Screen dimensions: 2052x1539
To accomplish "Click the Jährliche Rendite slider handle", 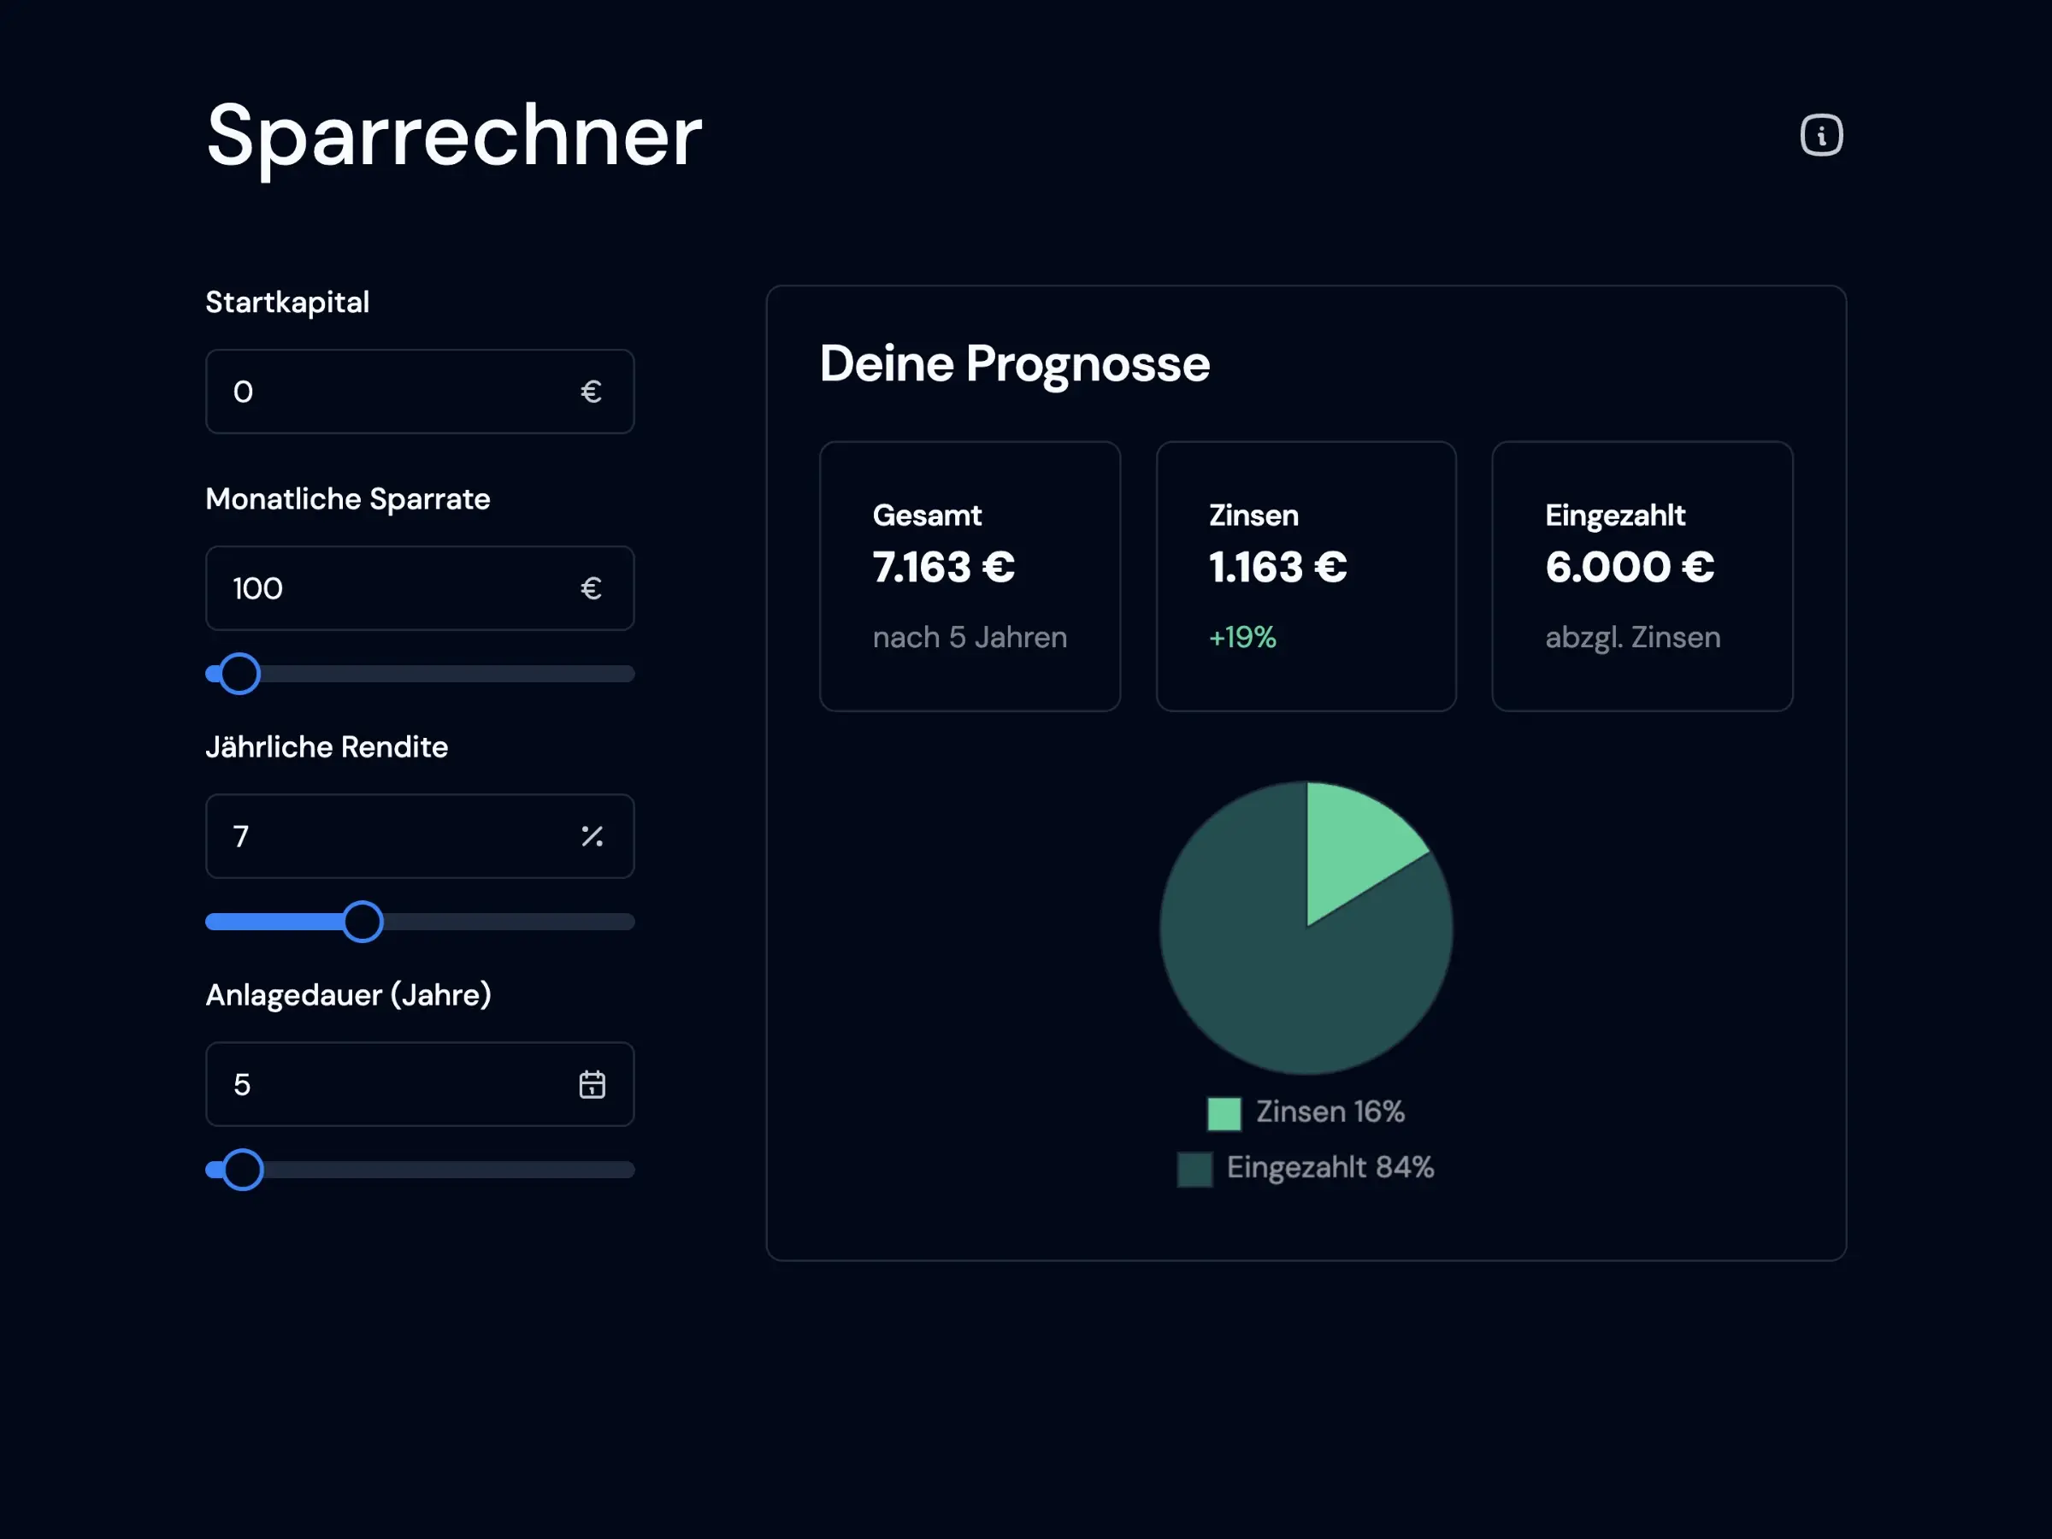I will (x=363, y=921).
